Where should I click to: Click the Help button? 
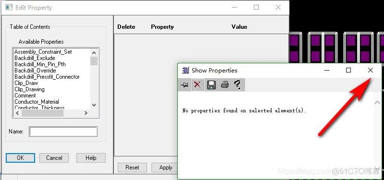91,158
